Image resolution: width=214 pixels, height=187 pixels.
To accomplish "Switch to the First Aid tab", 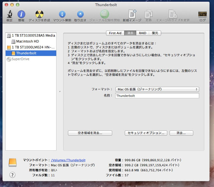I will (115, 33).
